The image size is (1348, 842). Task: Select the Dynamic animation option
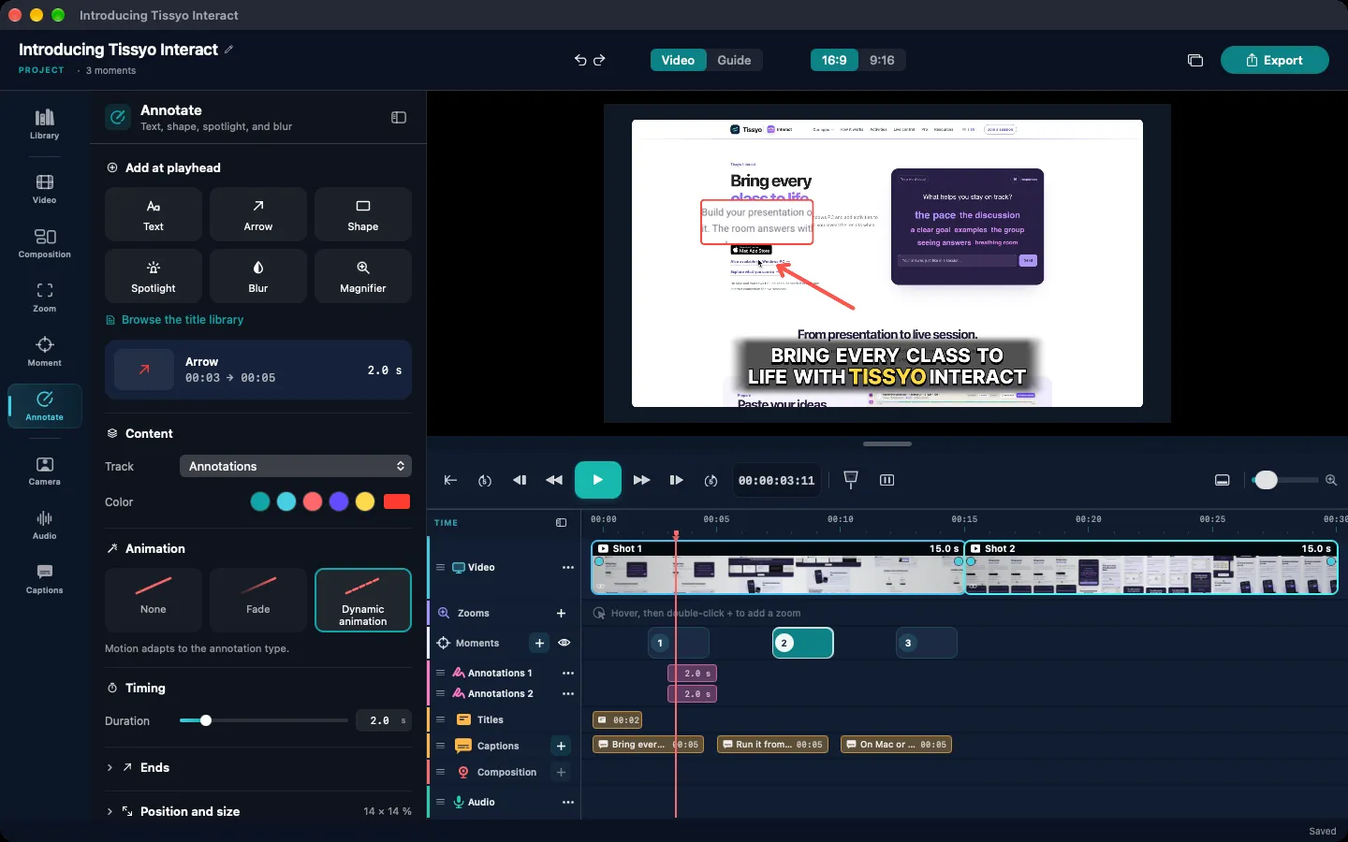tap(363, 600)
